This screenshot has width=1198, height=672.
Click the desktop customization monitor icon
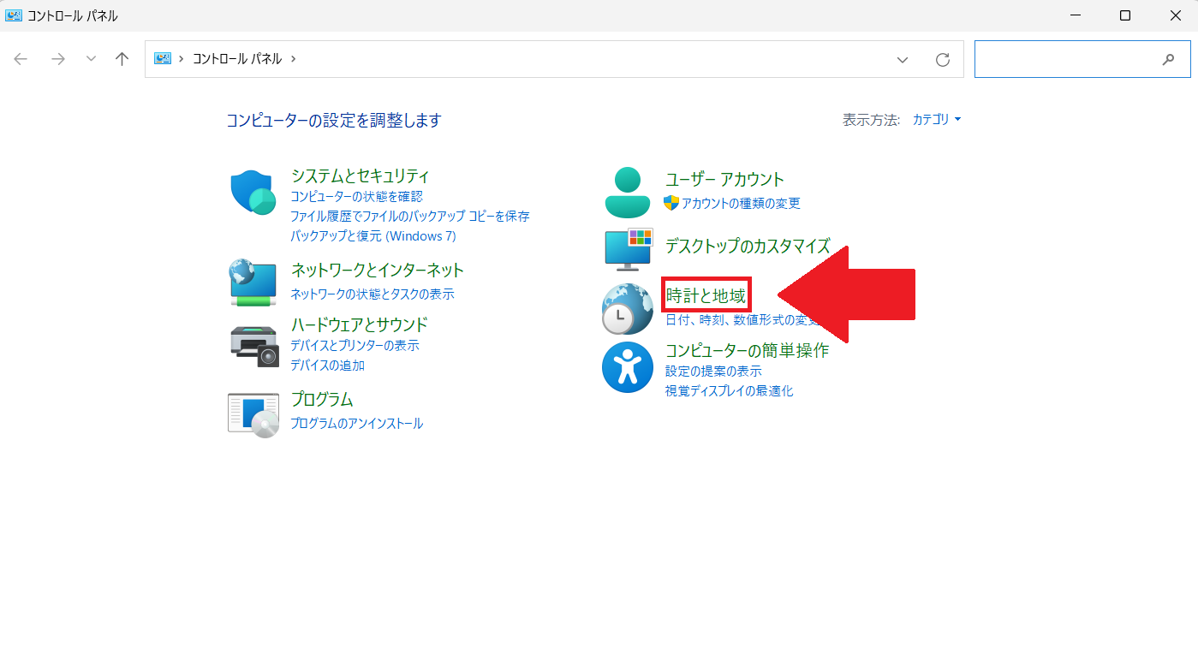point(629,248)
